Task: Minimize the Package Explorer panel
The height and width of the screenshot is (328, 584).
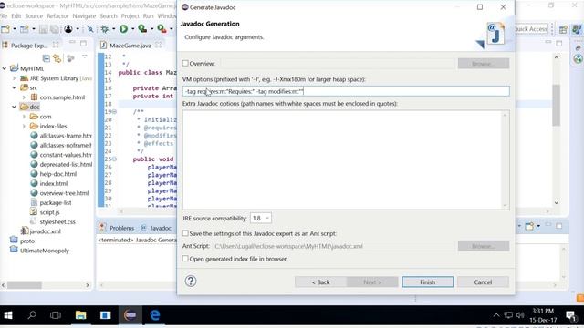Action: tap(72, 43)
